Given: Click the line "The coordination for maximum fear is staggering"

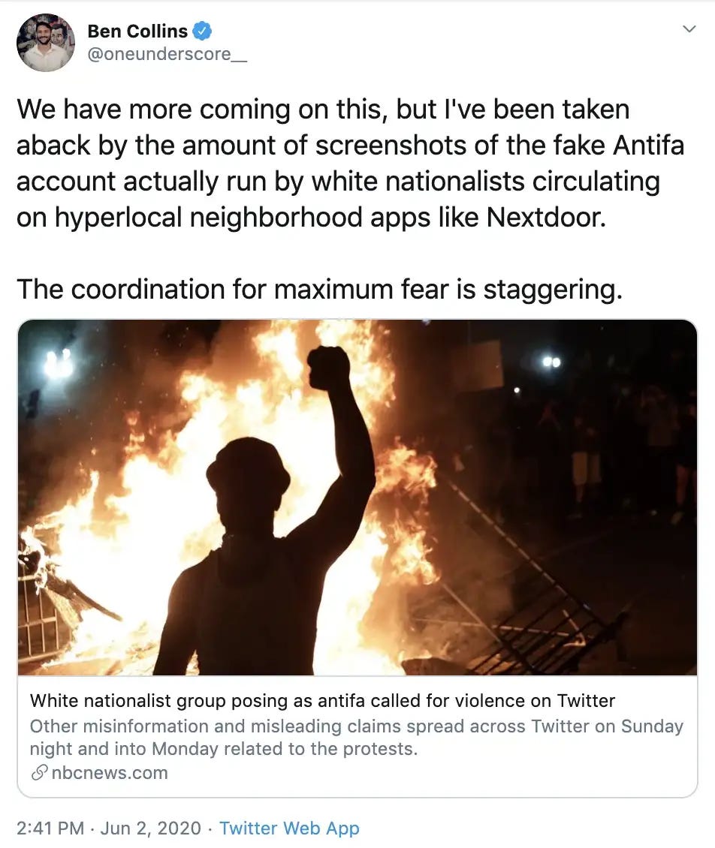Looking at the screenshot, I should tap(319, 290).
